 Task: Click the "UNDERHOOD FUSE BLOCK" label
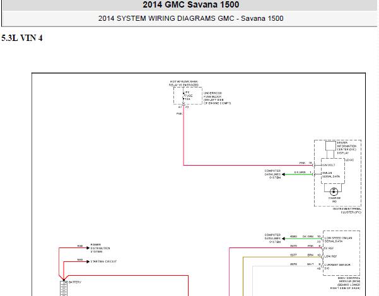click(x=217, y=98)
